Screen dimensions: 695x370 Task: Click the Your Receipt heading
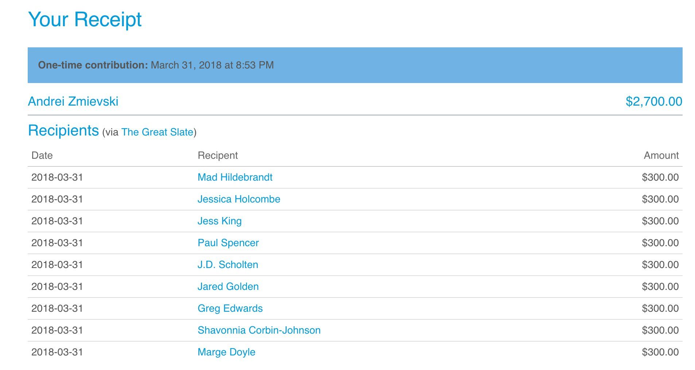tap(85, 19)
